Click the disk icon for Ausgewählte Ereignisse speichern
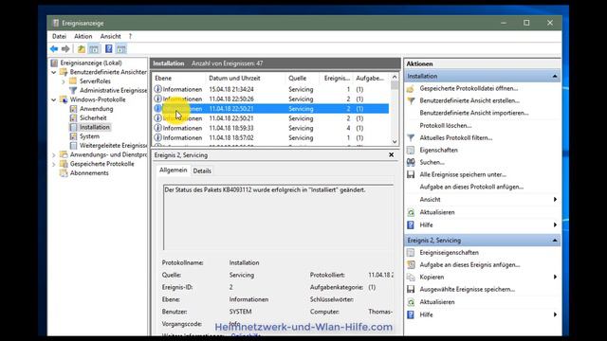The height and width of the screenshot is (341, 607). click(x=411, y=289)
